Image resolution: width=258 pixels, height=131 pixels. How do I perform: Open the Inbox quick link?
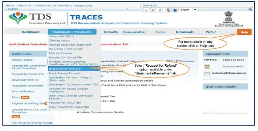coord(16,97)
